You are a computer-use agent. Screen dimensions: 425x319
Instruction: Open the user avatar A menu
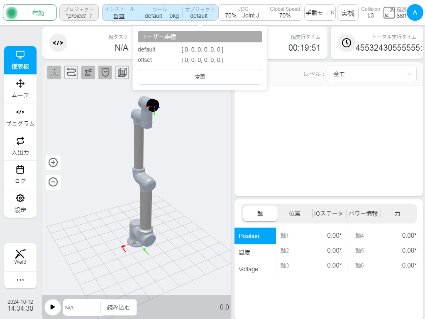tap(415, 12)
